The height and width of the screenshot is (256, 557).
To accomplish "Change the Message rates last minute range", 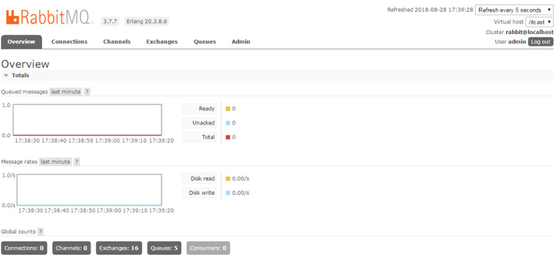I will click(55, 161).
